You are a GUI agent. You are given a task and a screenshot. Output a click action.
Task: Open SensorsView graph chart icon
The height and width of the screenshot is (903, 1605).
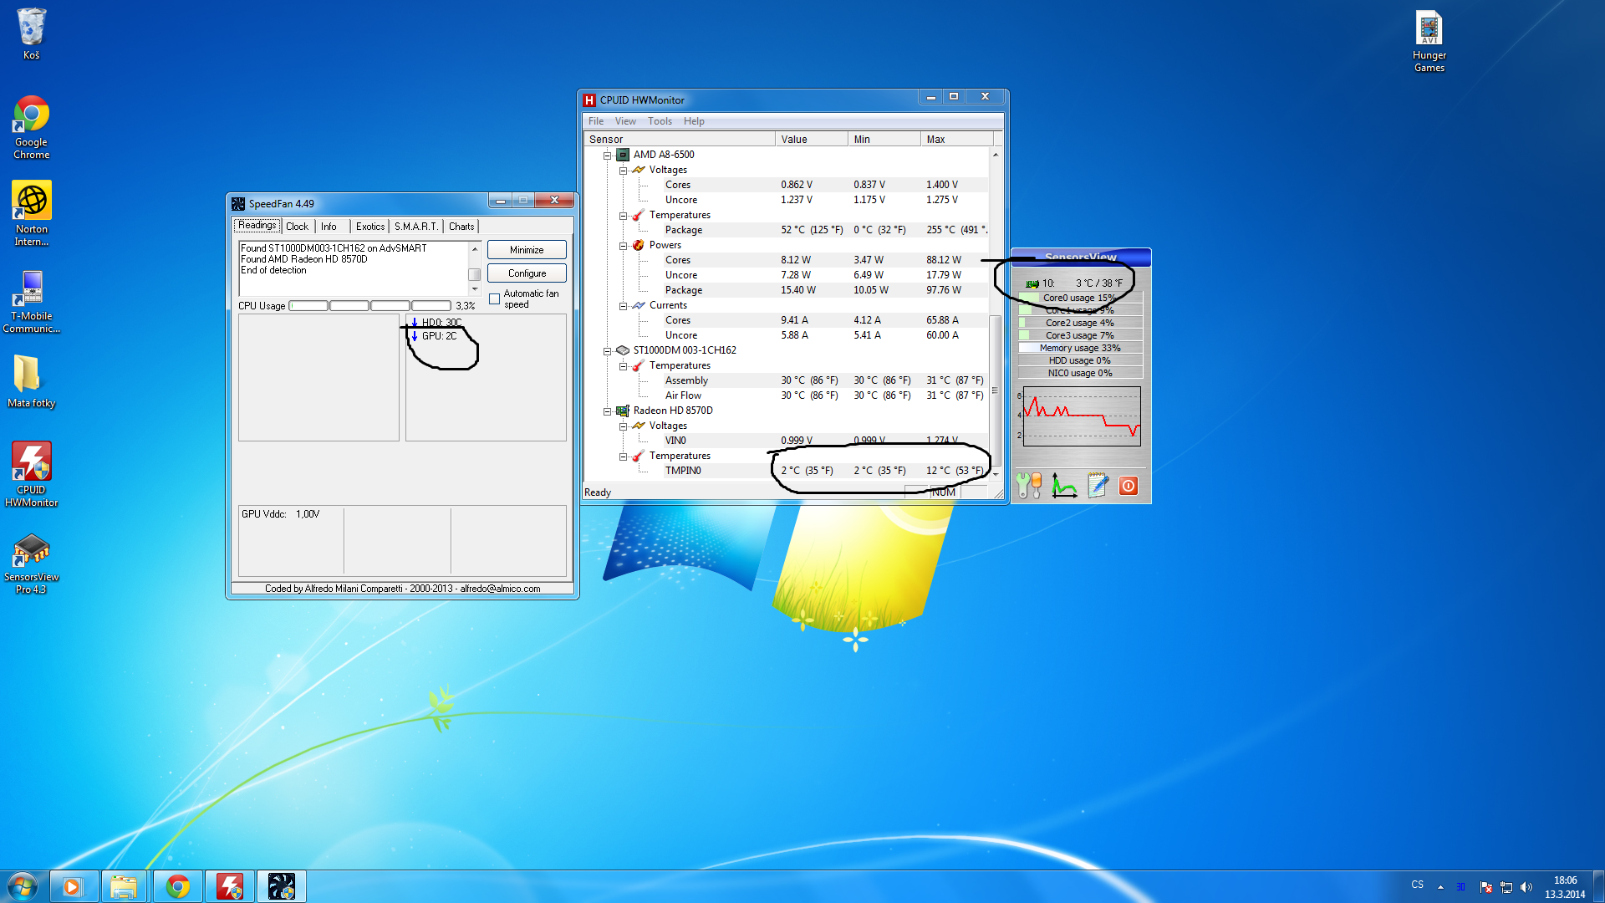tap(1063, 485)
